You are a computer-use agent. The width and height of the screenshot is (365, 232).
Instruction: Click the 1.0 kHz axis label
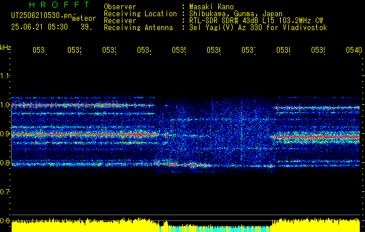[5, 105]
